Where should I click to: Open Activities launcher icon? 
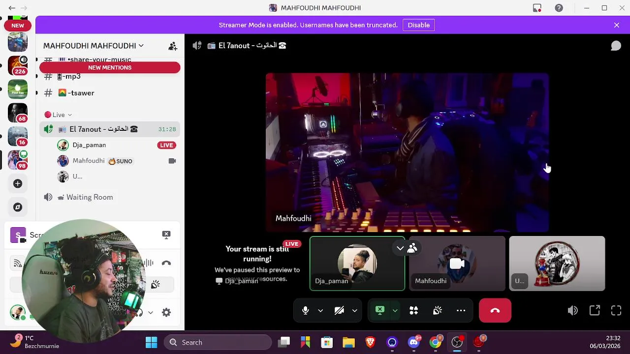[414, 310]
